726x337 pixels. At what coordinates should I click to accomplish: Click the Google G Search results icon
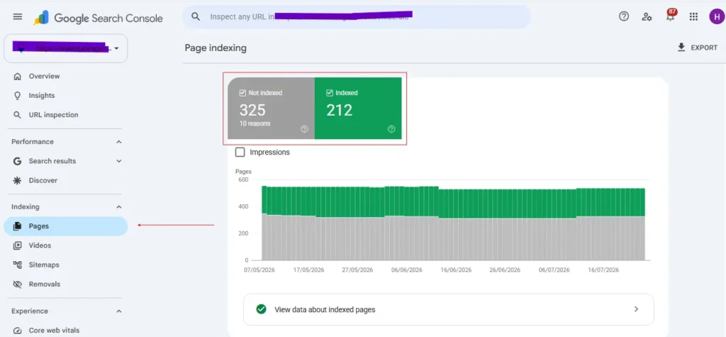click(18, 161)
